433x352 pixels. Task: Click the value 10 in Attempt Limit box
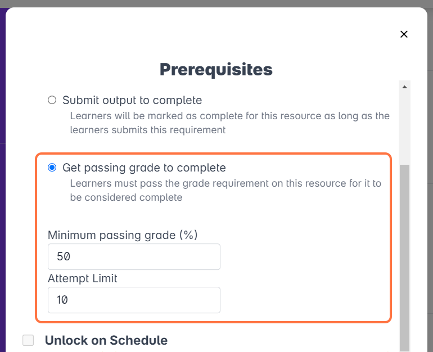[x=62, y=300]
